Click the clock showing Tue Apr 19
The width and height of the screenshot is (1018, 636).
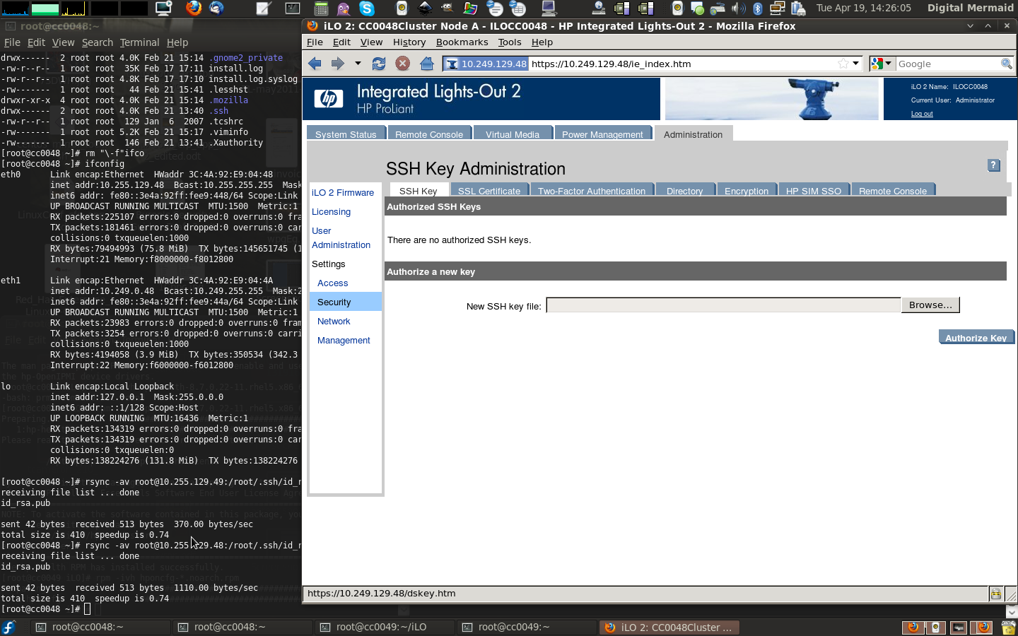pos(863,8)
